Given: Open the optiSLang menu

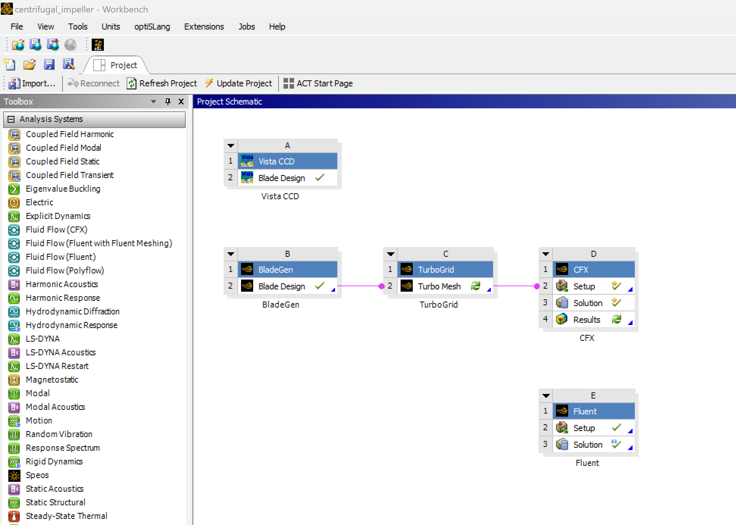Looking at the screenshot, I should click(152, 27).
